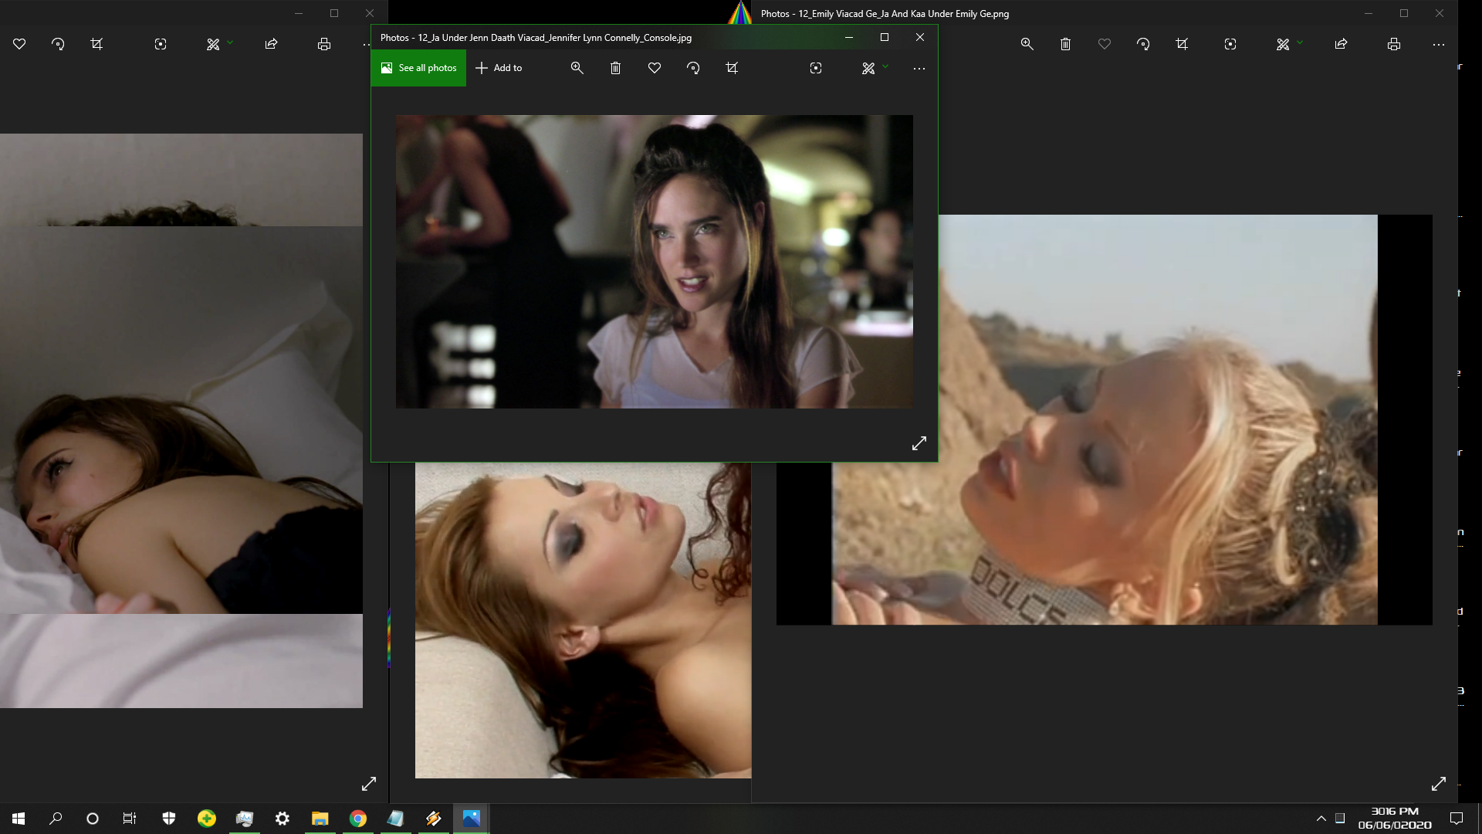Screen dimensions: 1482x834
Task: Rotate image in center Photos window
Action: [x=693, y=68]
